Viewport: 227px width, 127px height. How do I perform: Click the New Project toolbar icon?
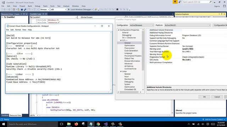point(13,10)
